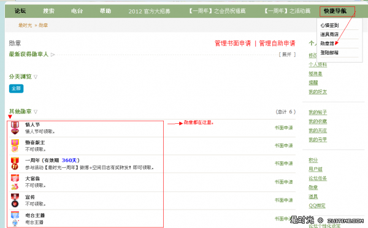
Task: Open 我的收藏 sidebar link
Action: 318,121
